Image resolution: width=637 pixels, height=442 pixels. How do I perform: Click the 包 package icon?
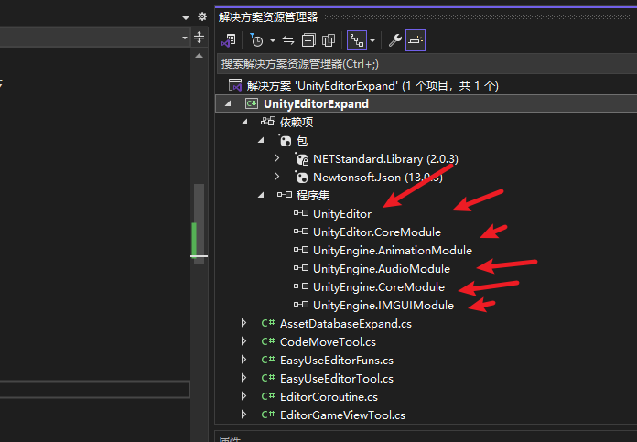[286, 141]
